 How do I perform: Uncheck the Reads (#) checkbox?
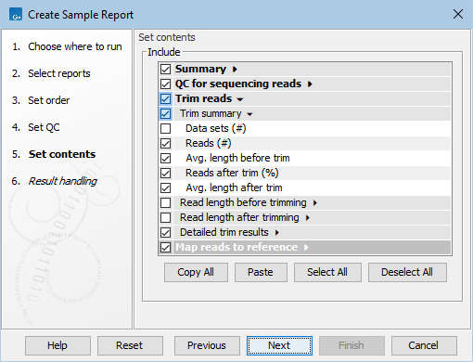click(165, 143)
